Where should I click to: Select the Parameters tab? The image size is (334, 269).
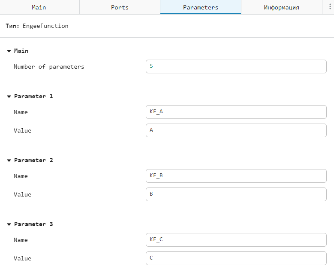pos(200,7)
